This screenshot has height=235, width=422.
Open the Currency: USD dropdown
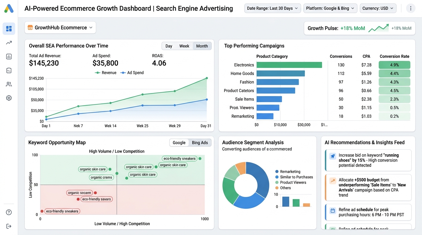click(x=378, y=8)
